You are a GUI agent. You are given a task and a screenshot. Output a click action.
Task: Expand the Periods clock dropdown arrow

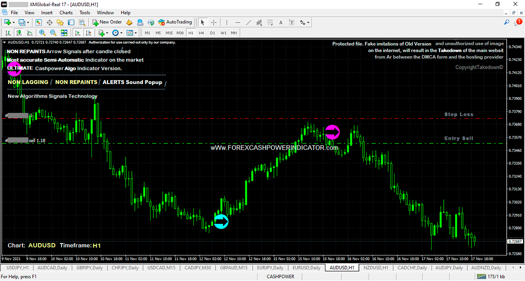tap(121, 33)
